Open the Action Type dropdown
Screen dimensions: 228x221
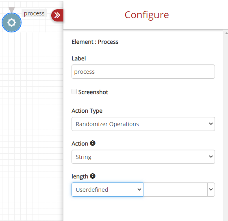[143, 124]
